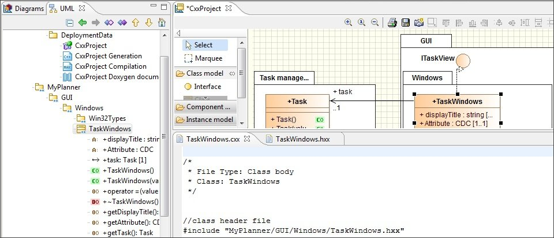Select the Win32Types package
Viewport: 554px width, 238px height.
[x=102, y=118]
